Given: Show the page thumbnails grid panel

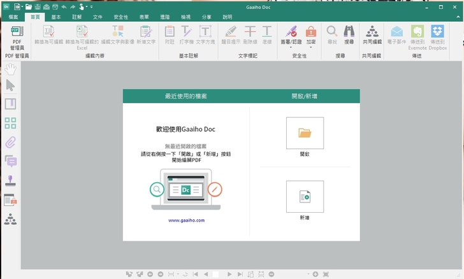Looking at the screenshot, I should pyautogui.click(x=10, y=124).
